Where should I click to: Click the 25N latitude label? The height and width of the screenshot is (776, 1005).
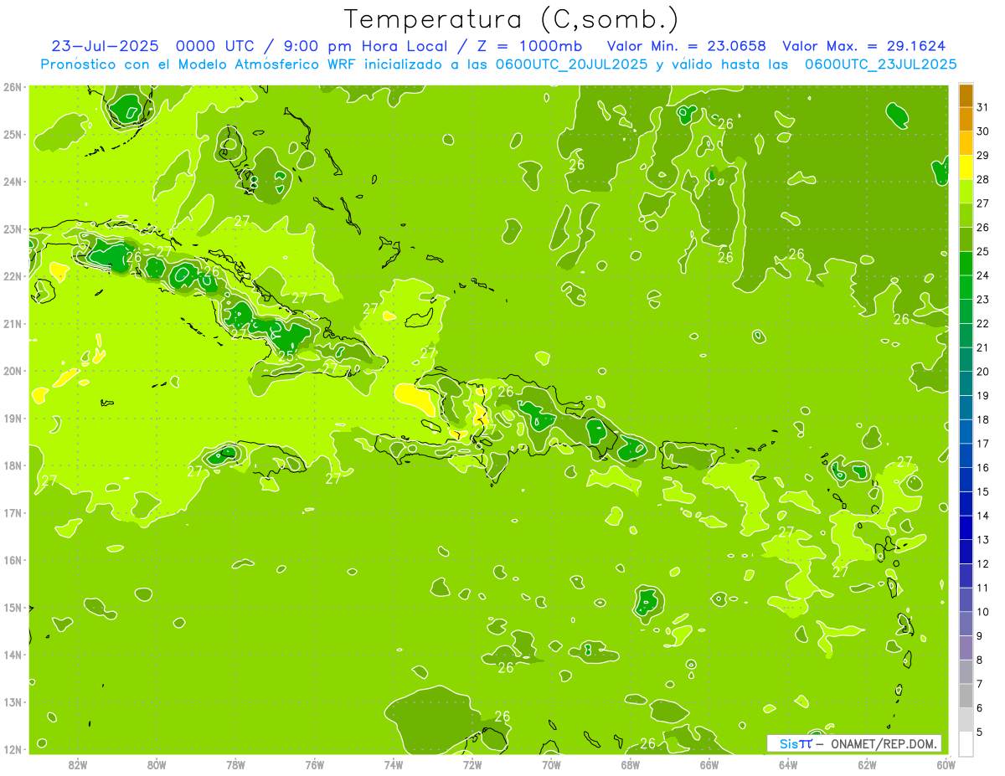pos(12,134)
